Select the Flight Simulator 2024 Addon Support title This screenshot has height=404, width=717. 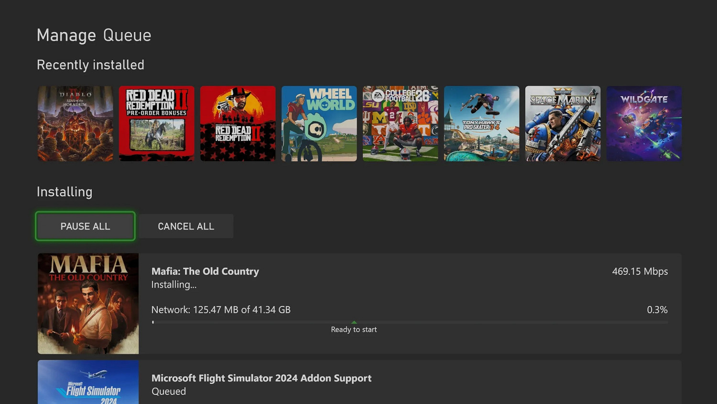coord(261,378)
